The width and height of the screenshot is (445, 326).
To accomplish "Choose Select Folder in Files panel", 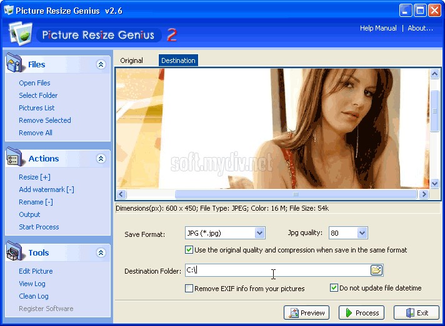I will (x=38, y=95).
